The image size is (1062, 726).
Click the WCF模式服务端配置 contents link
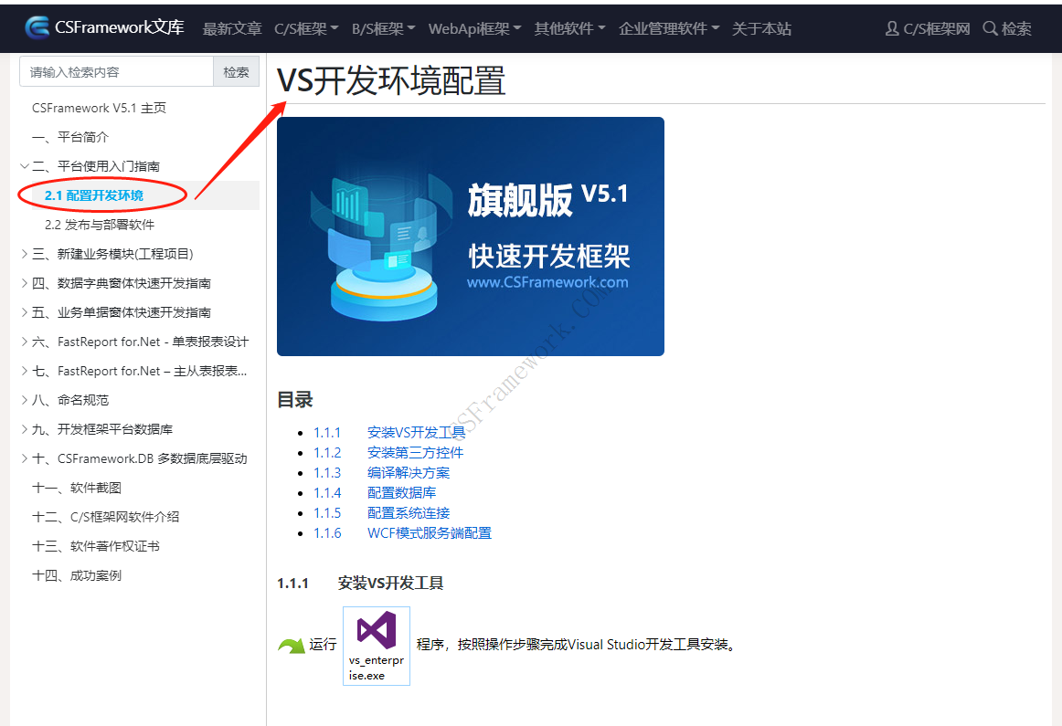(x=430, y=533)
